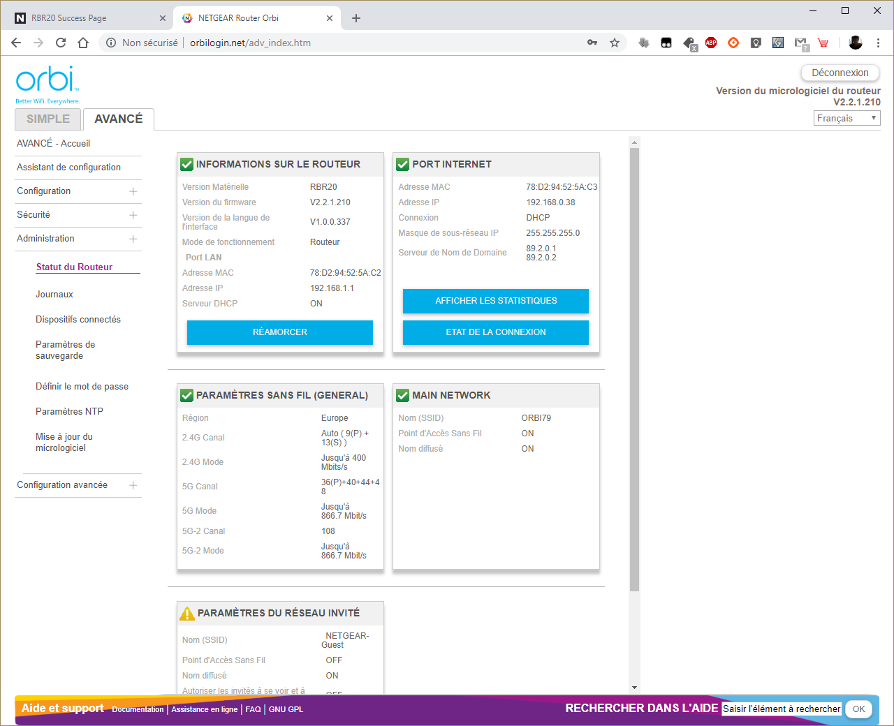Open the Documentation link in footer
Viewport: 894px width, 726px height.
[x=138, y=709]
